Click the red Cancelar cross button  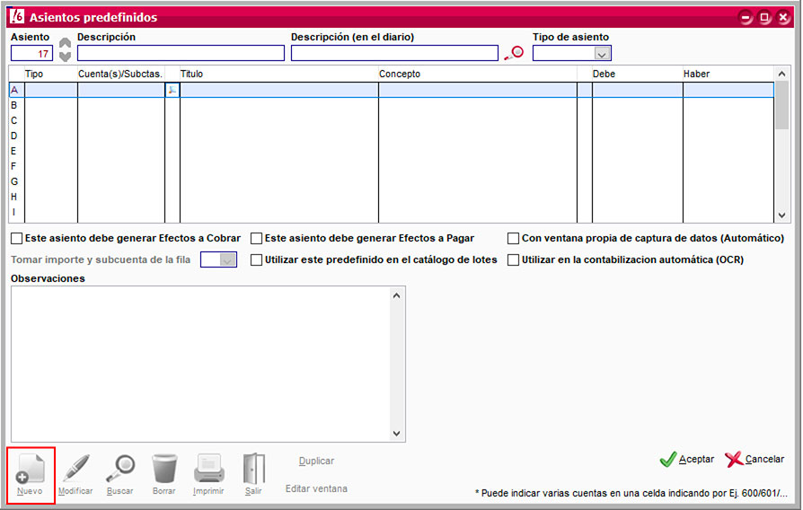tap(754, 460)
